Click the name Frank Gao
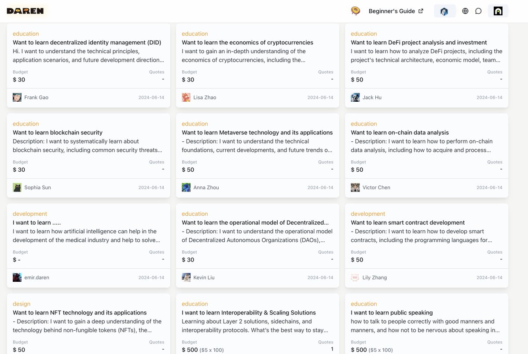This screenshot has width=528, height=354. pyautogui.click(x=36, y=97)
